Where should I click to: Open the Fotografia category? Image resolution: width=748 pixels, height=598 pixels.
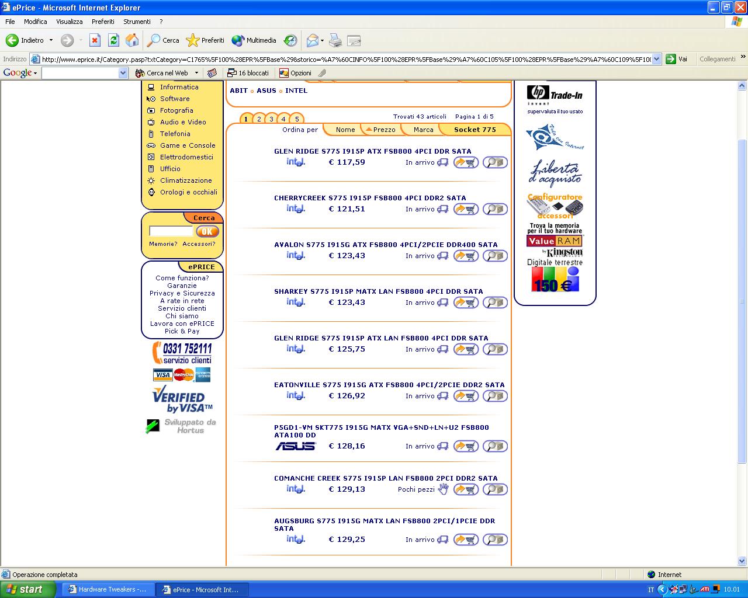[x=176, y=110]
